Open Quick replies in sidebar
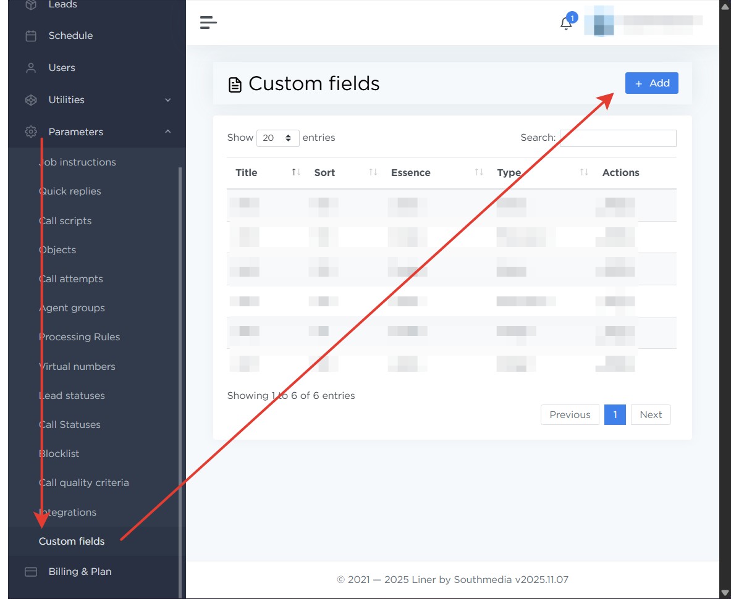This screenshot has height=599, width=731. coord(70,191)
